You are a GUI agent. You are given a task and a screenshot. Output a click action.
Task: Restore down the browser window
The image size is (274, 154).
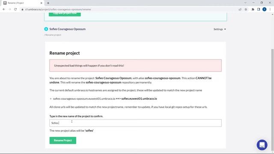tap(262, 3)
